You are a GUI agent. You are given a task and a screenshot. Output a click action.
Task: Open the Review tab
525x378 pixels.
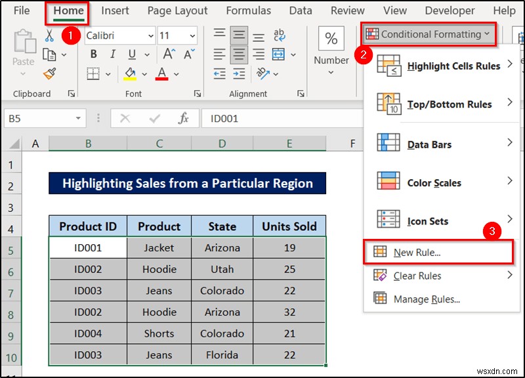[x=347, y=10]
